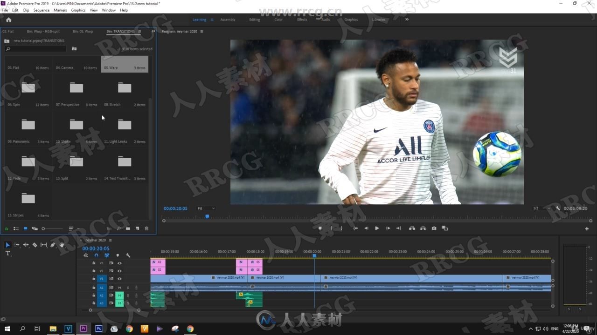597x335 pixels.
Task: Open the File menu
Action: coord(5,10)
